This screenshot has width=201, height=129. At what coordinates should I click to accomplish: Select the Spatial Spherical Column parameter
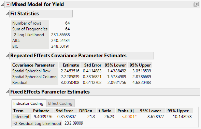(x=34, y=77)
